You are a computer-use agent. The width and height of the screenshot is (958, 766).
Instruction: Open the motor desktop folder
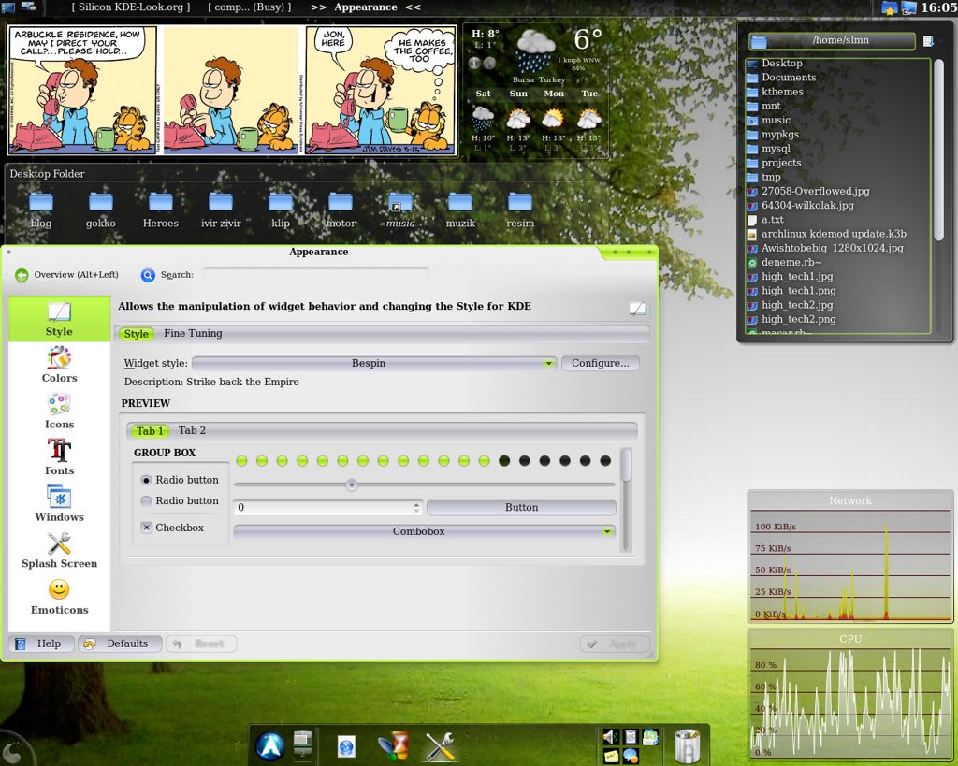(x=341, y=210)
